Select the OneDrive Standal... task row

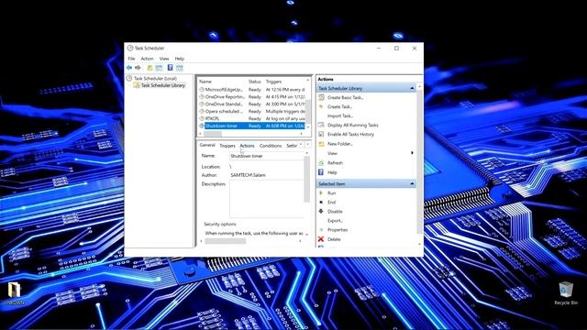click(252, 104)
